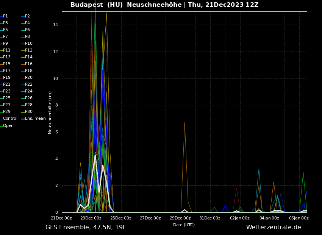The width and height of the screenshot is (322, 235).
Task: Select the Ens. mean legend entry
Action: tap(35, 119)
